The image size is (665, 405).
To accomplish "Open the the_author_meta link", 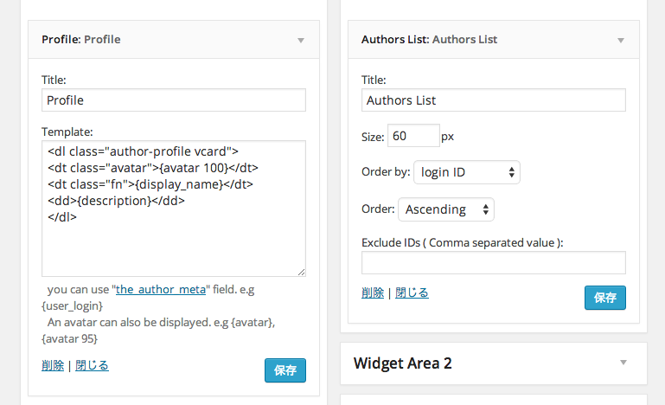I will coord(161,290).
